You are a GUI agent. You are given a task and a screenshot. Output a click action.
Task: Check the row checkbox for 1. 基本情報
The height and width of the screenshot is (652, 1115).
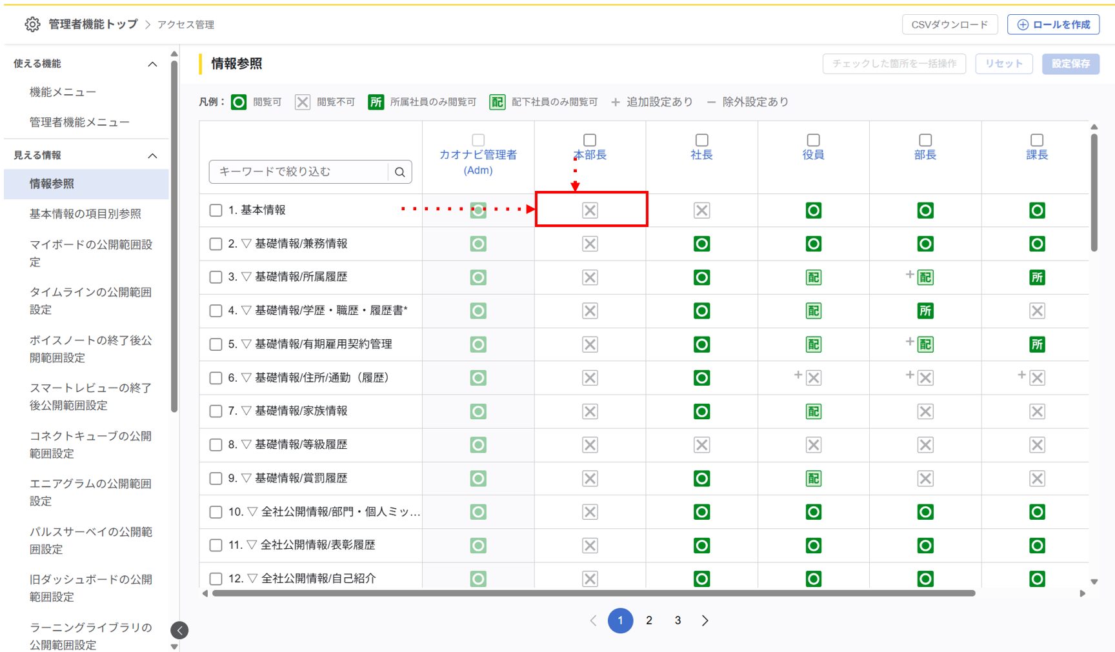(216, 210)
